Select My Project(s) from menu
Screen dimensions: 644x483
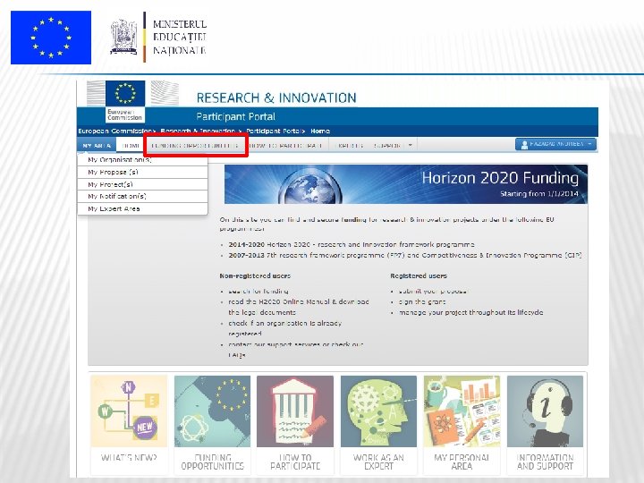(x=142, y=184)
